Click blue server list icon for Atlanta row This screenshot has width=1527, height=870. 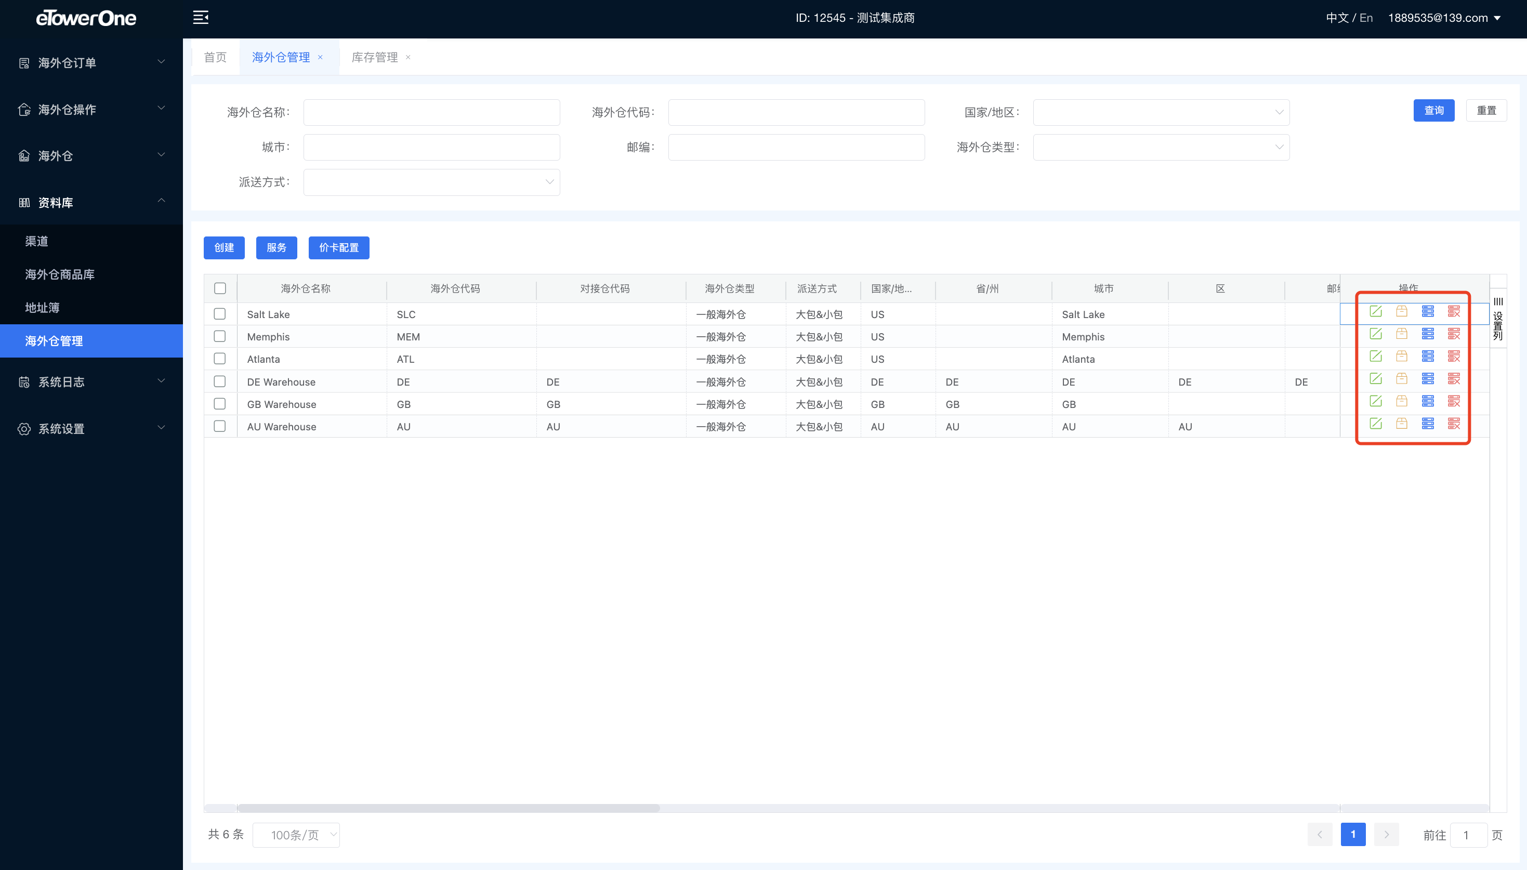[1428, 356]
